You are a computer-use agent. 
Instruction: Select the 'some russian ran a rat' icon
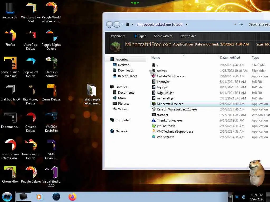tap(10, 67)
